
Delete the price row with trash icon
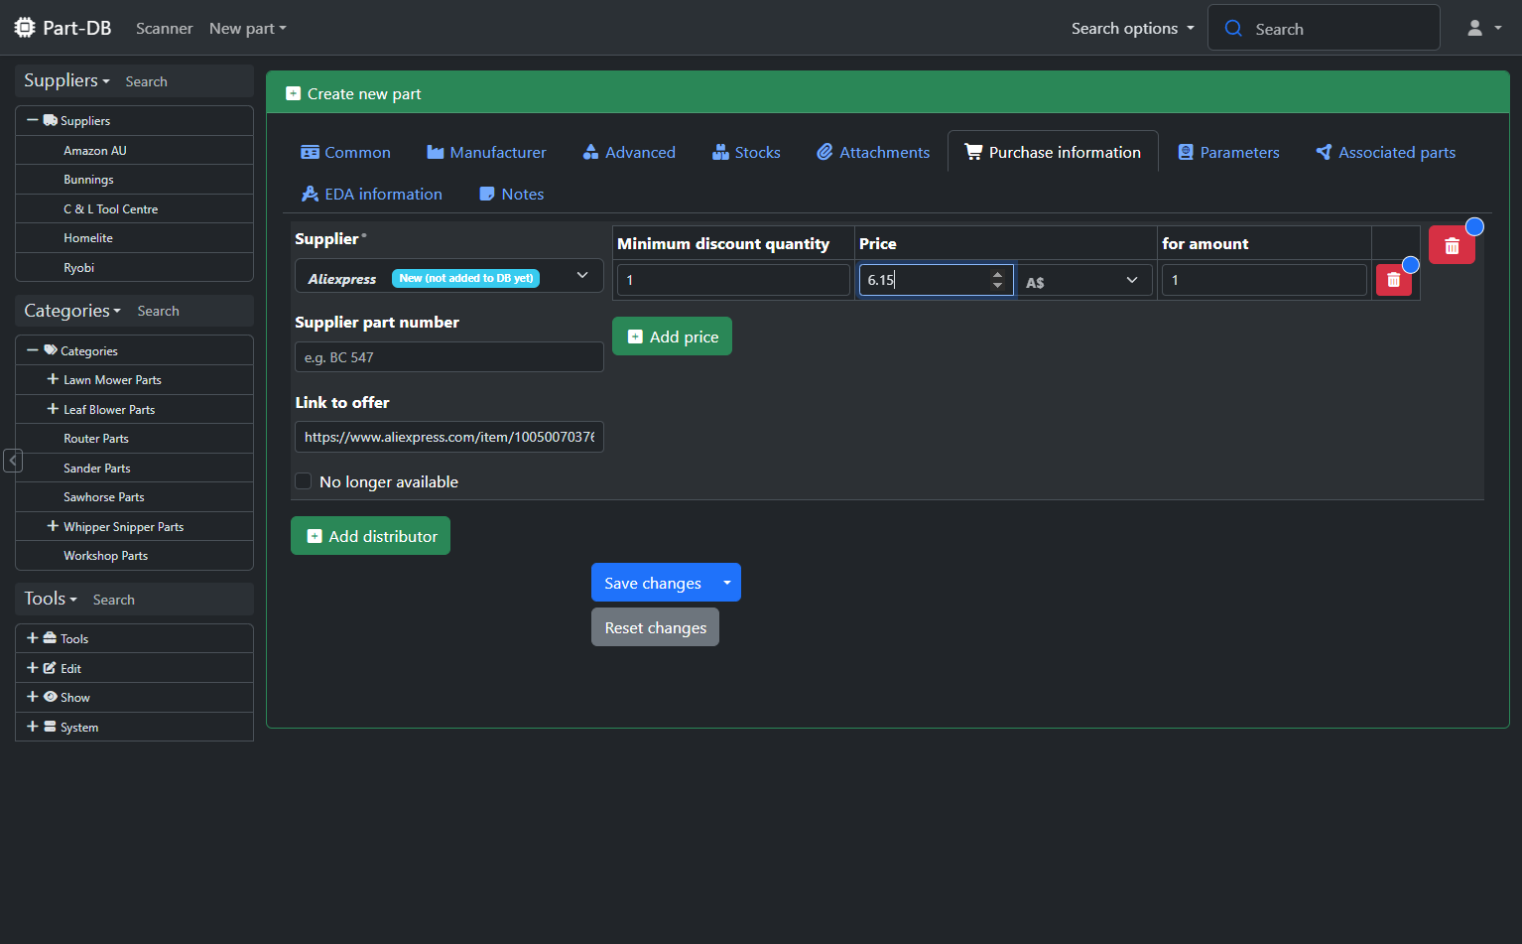[x=1393, y=280]
